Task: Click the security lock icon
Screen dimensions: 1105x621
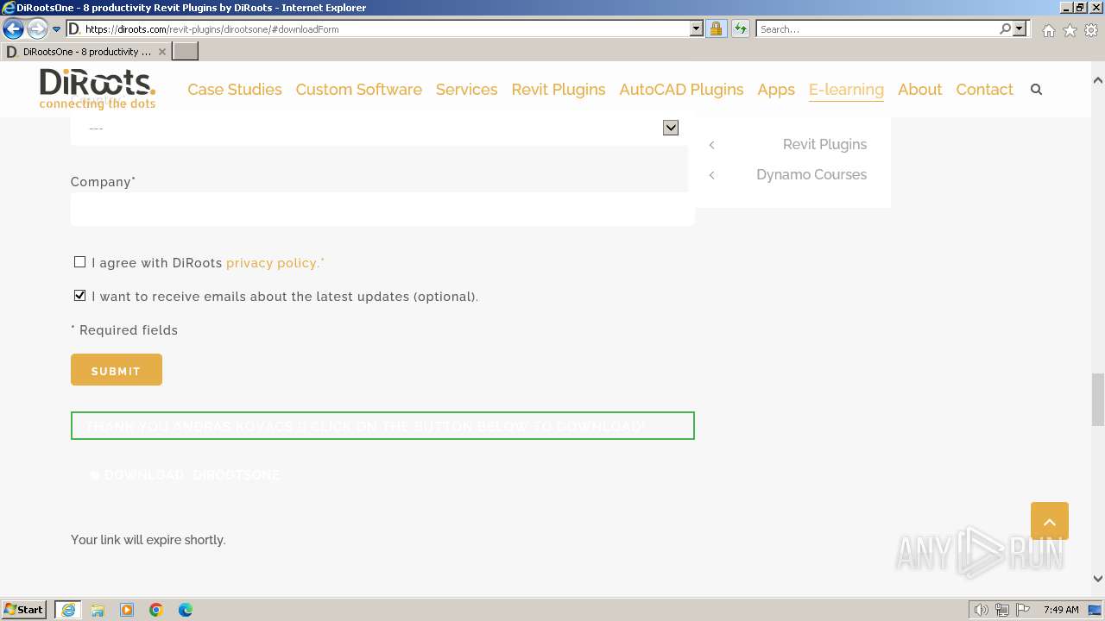Action: pos(716,29)
